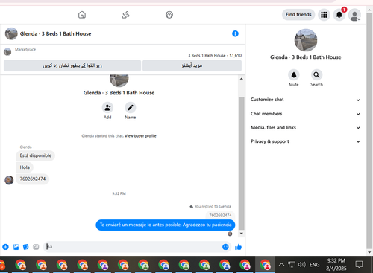Click the scroll down arrow of chat scrollbar
This screenshot has height=273, width=373.
[x=242, y=234]
